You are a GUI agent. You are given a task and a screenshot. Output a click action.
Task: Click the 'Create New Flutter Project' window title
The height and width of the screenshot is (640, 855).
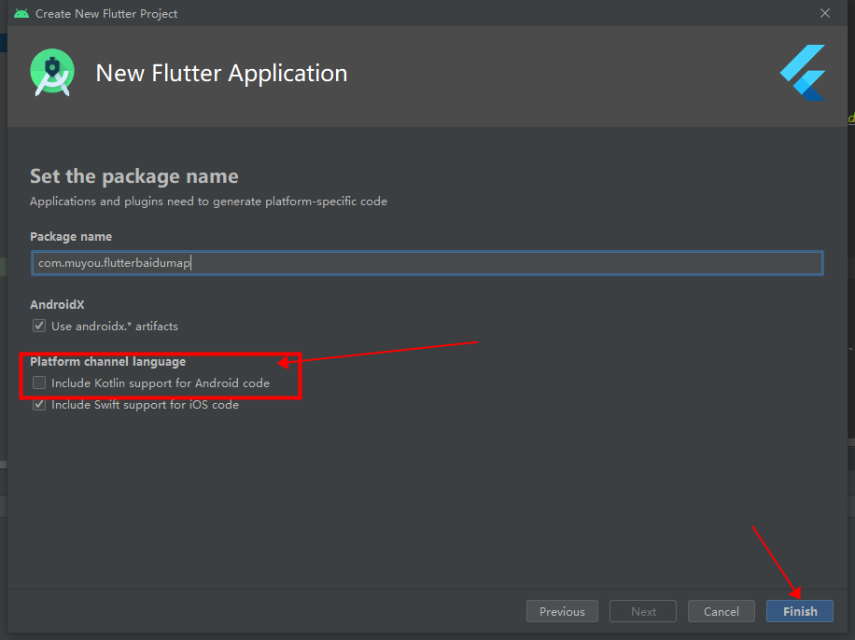(x=106, y=14)
